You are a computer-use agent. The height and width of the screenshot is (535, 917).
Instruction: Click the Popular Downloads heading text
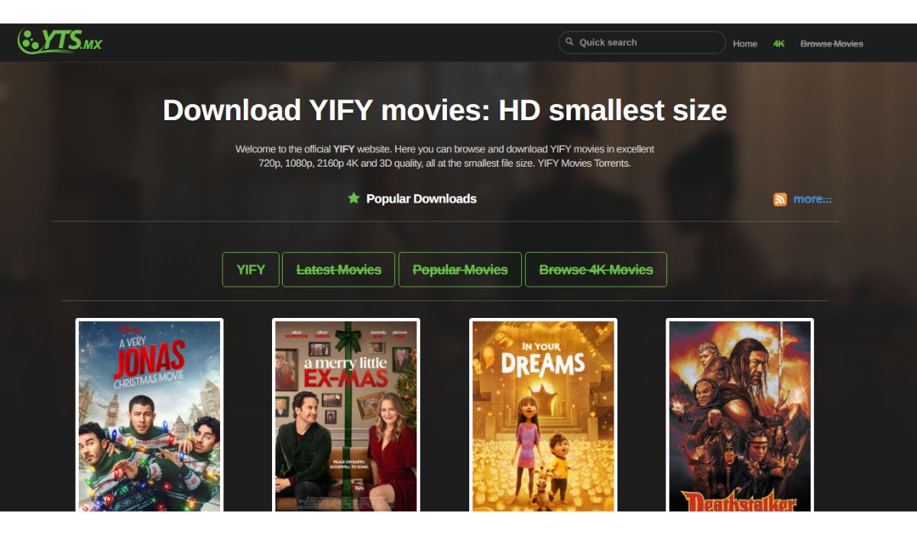[x=421, y=199]
